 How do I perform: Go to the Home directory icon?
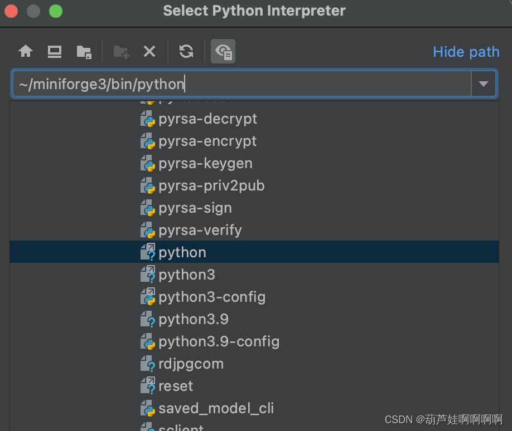point(26,52)
